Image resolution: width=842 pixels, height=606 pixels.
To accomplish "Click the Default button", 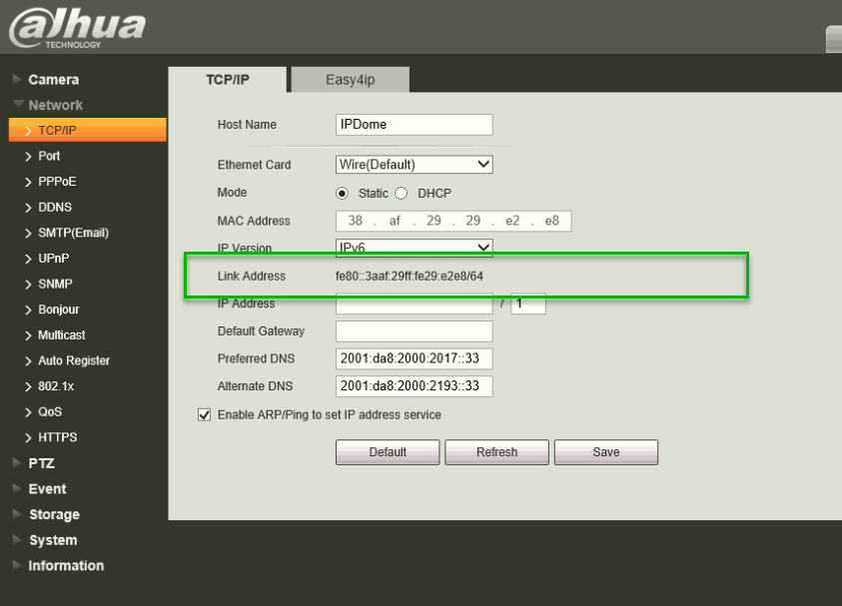I will (388, 452).
